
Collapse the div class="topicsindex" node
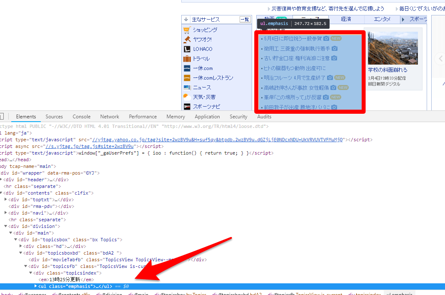tap(31, 273)
